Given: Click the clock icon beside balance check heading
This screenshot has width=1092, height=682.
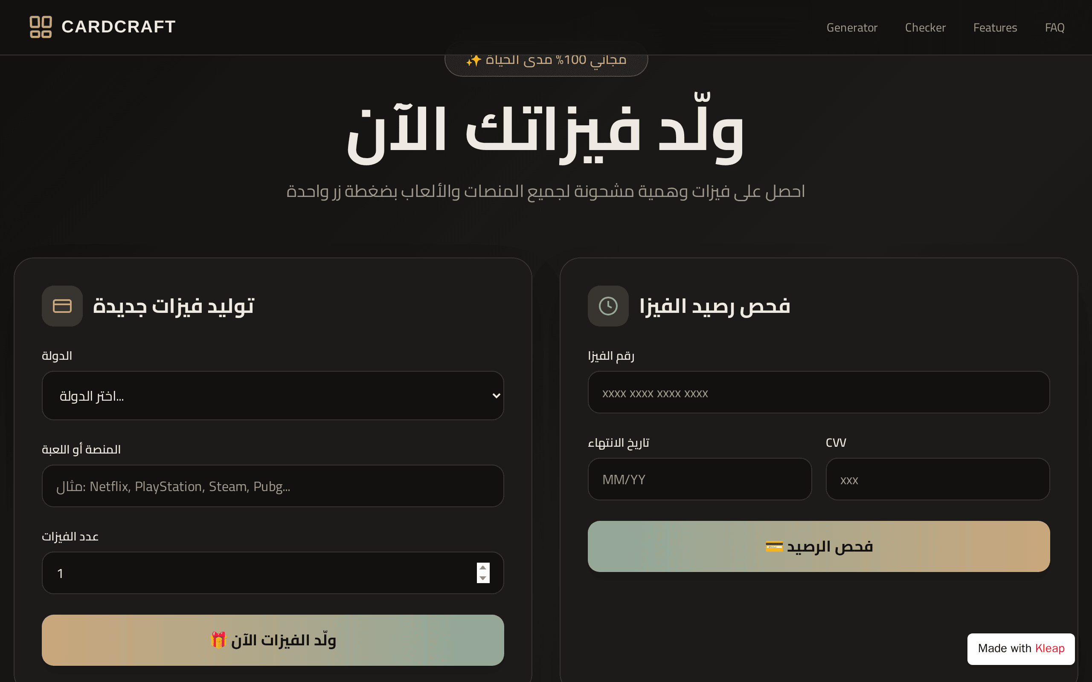Looking at the screenshot, I should tap(608, 306).
